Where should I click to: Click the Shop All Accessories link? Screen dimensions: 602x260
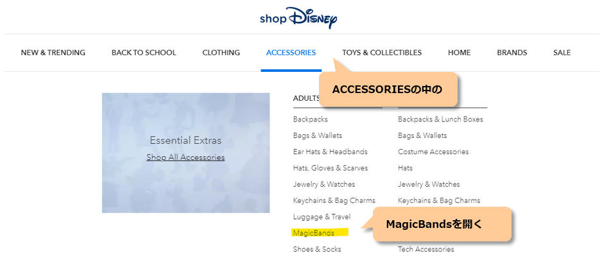(x=185, y=157)
